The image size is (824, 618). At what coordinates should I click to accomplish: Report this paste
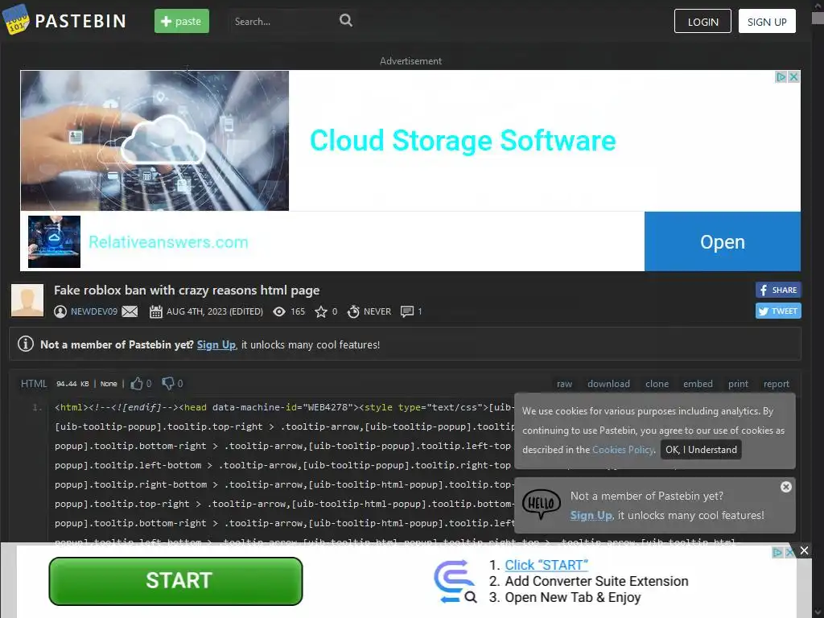click(777, 384)
